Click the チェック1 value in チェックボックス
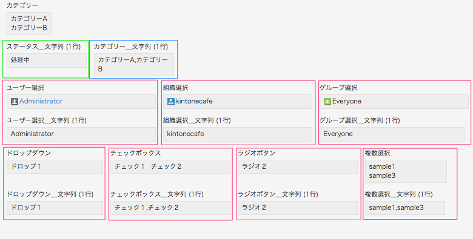Image resolution: width=473 pixels, height=239 pixels. coord(130,166)
